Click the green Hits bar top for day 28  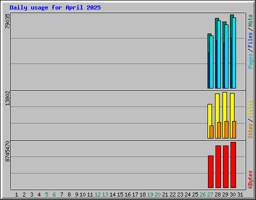coord(217,19)
